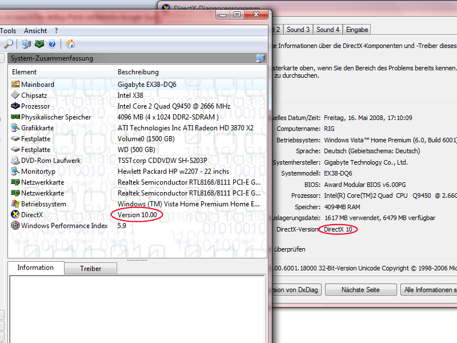Click the 'RIG' computer name in DxDiag
Image resolution: width=457 pixels, height=343 pixels.
[330, 129]
